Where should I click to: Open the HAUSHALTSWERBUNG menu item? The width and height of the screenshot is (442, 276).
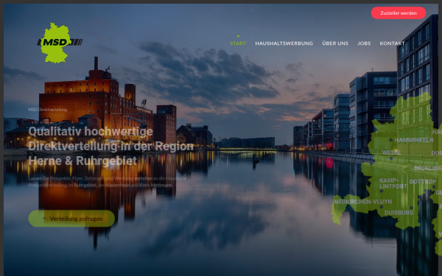point(284,43)
